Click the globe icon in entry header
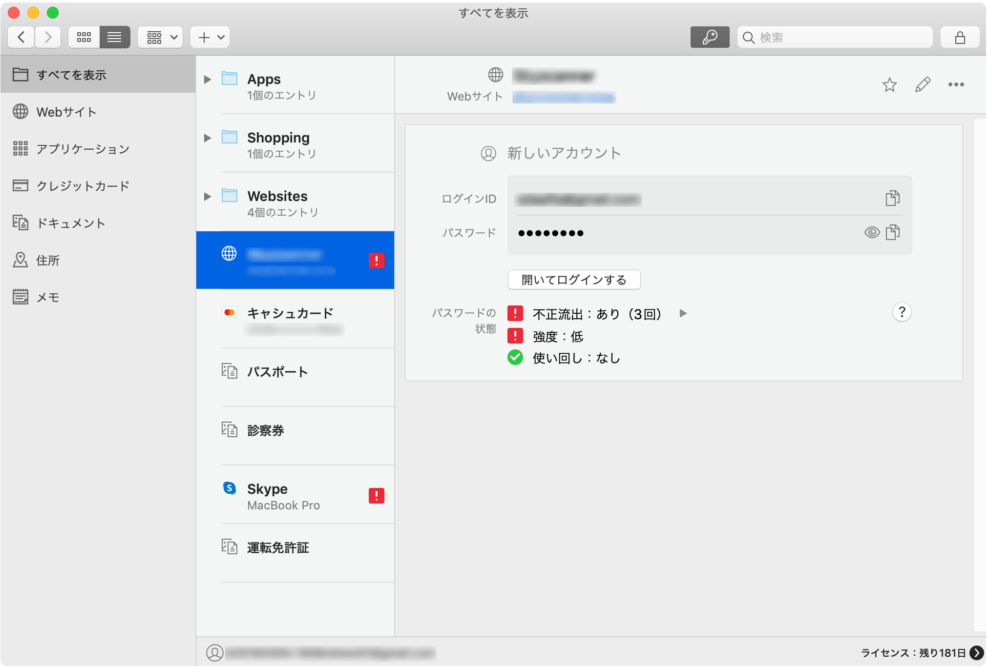This screenshot has width=988, height=667. click(496, 75)
